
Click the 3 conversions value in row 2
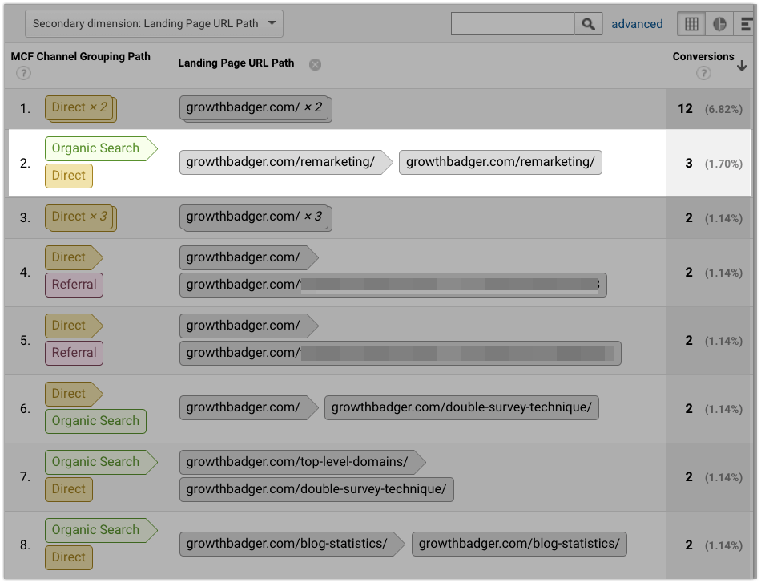[689, 164]
